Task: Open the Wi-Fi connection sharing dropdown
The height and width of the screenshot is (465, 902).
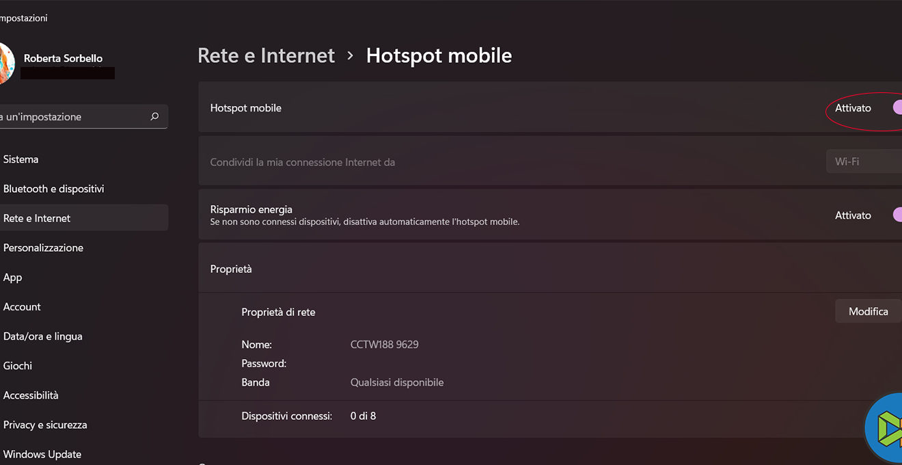Action: click(x=864, y=162)
